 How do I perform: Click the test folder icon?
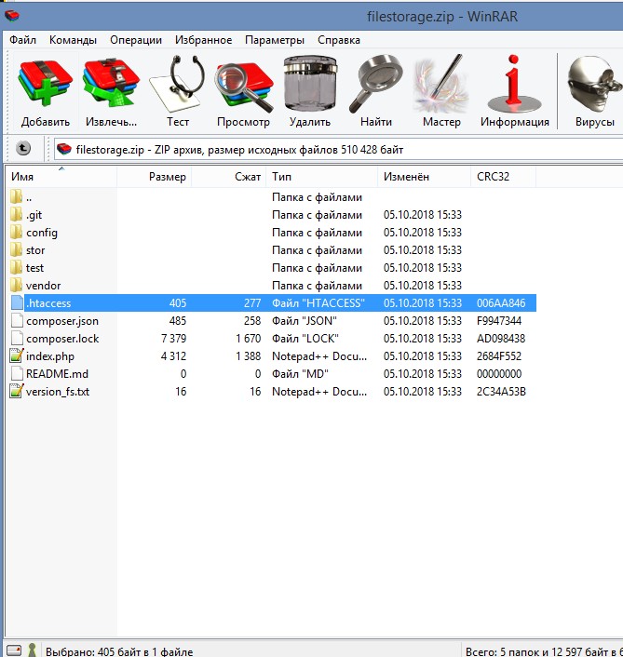point(17,267)
